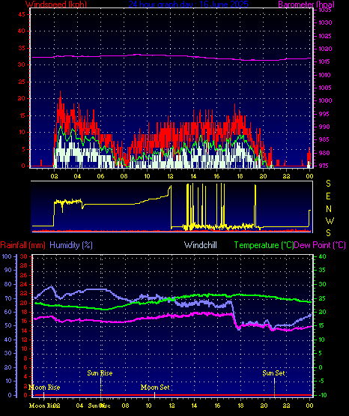Click the 22 hour label under wind chart
Image resolution: width=349 pixels, height=416 pixels.
tap(286, 176)
